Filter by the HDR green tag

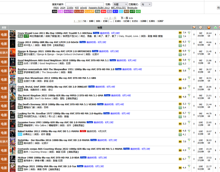click(138, 11)
